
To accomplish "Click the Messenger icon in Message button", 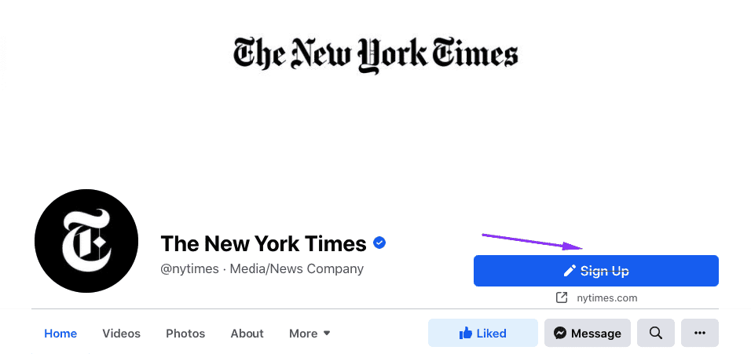I will pos(560,334).
